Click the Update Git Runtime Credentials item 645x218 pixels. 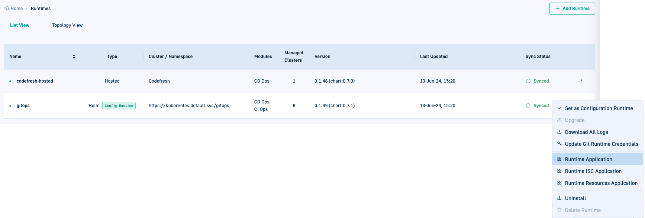[601, 144]
